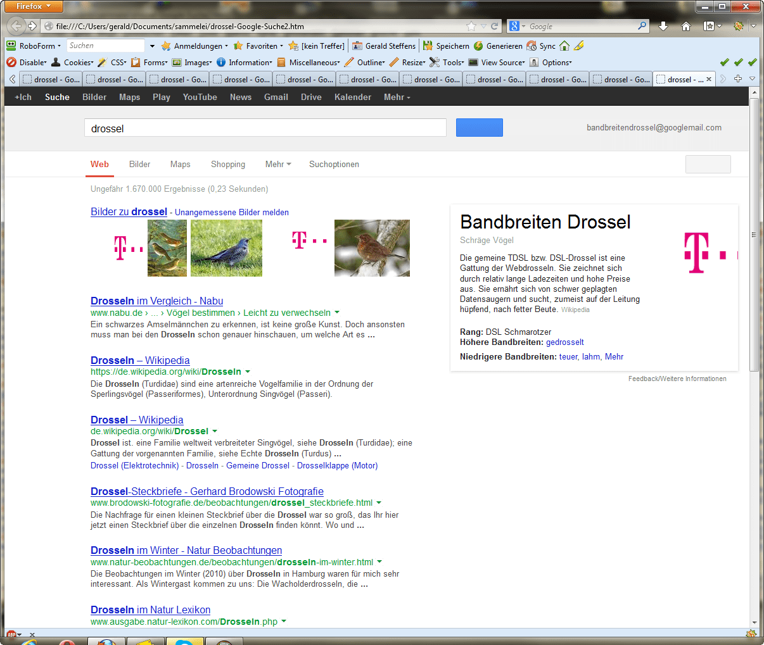Click the 'Feedback/Weitere Informationen' link
Screen dimensions: 764x645
pyautogui.click(x=677, y=379)
